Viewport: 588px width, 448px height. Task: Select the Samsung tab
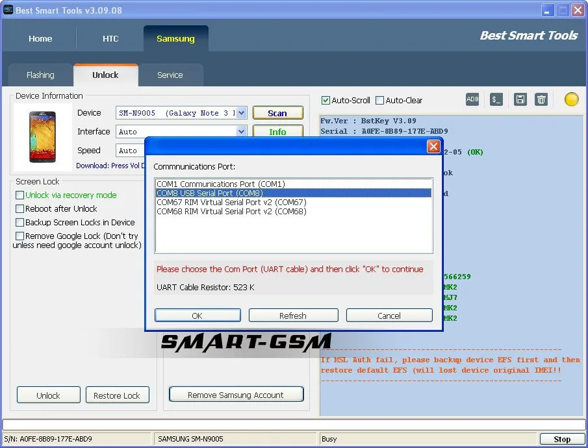coord(175,38)
